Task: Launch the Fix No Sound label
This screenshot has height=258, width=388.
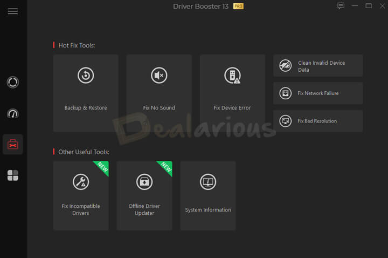Action: (x=159, y=108)
